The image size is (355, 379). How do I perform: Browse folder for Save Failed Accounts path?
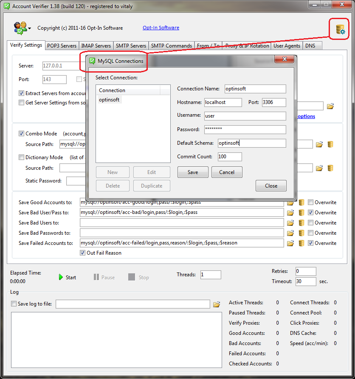pos(291,243)
